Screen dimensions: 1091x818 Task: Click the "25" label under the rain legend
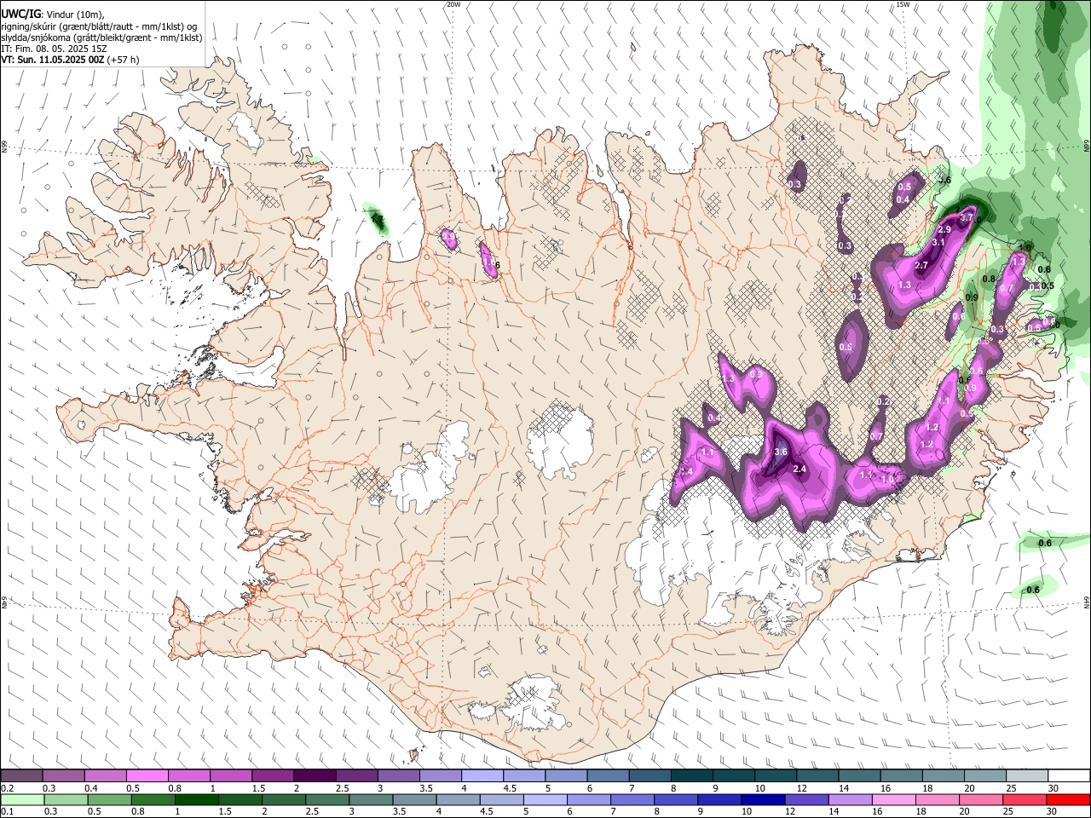click(1007, 812)
